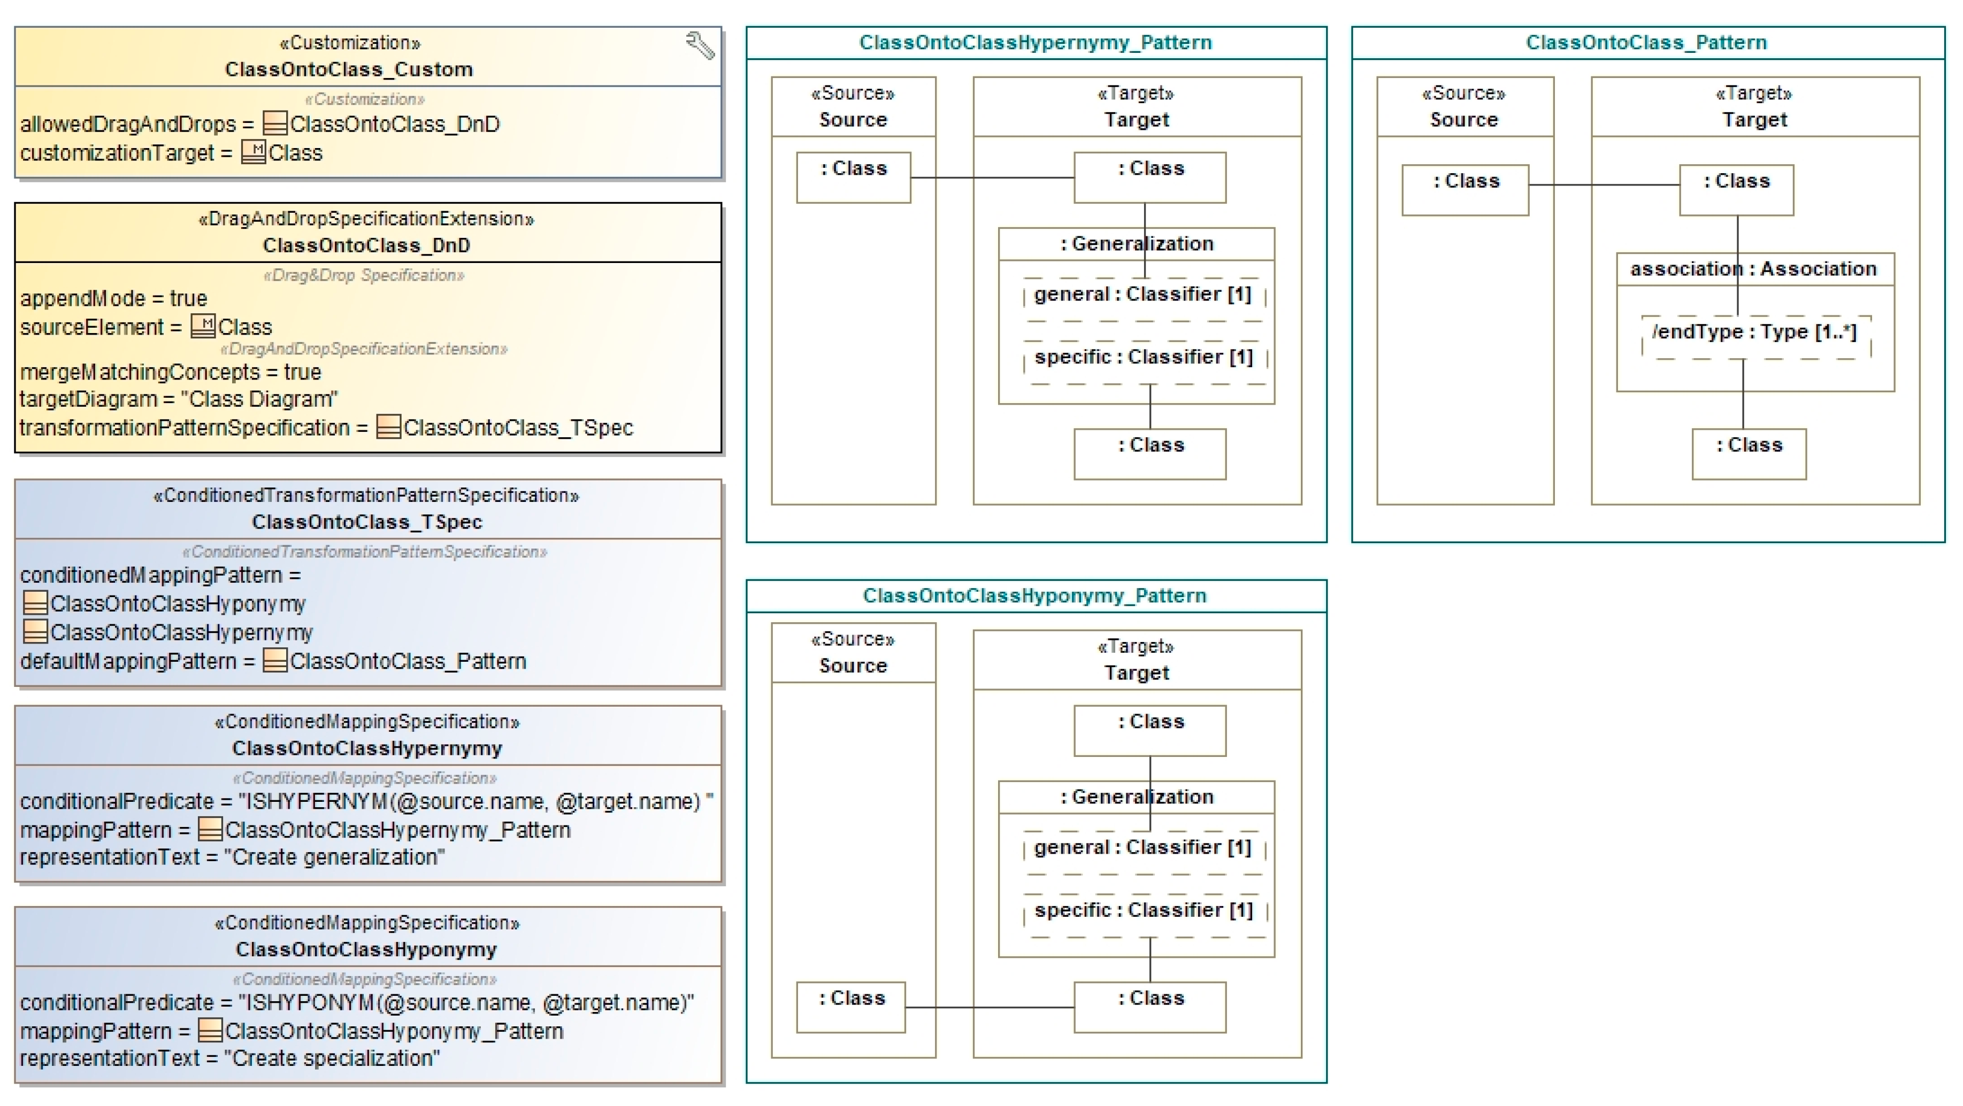The height and width of the screenshot is (1106, 1963).
Task: Select the ClassOntoClass_Pattern frame title
Action: click(x=1646, y=43)
